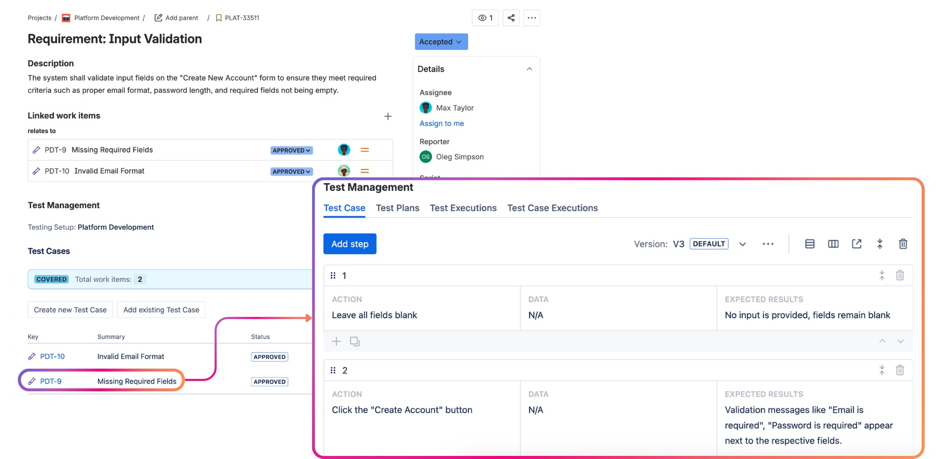Click the delete icon on step 1

tap(900, 275)
